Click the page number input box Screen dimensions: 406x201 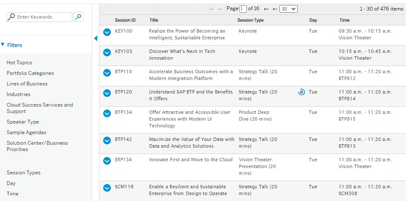(x=243, y=9)
